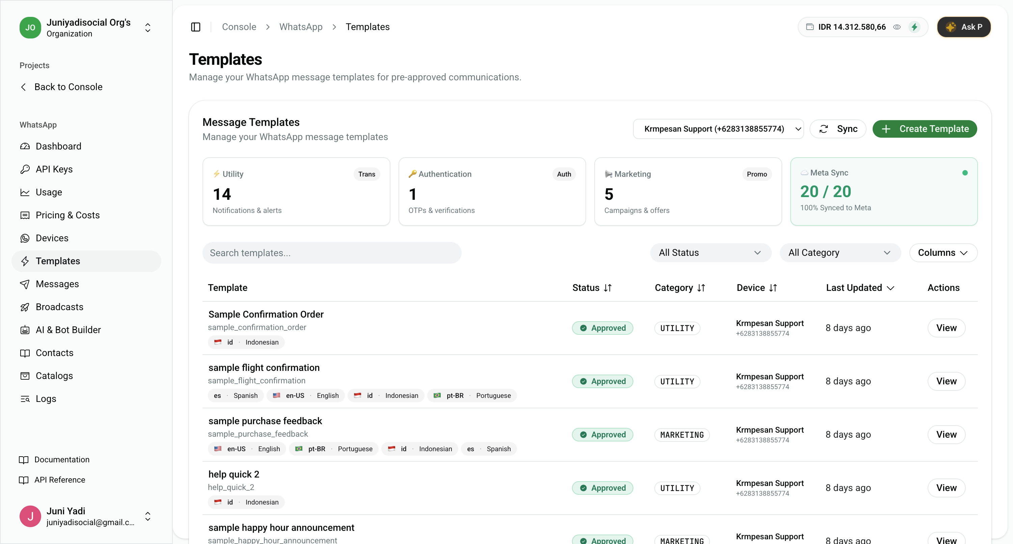Sort by Last Updated column

click(x=860, y=288)
